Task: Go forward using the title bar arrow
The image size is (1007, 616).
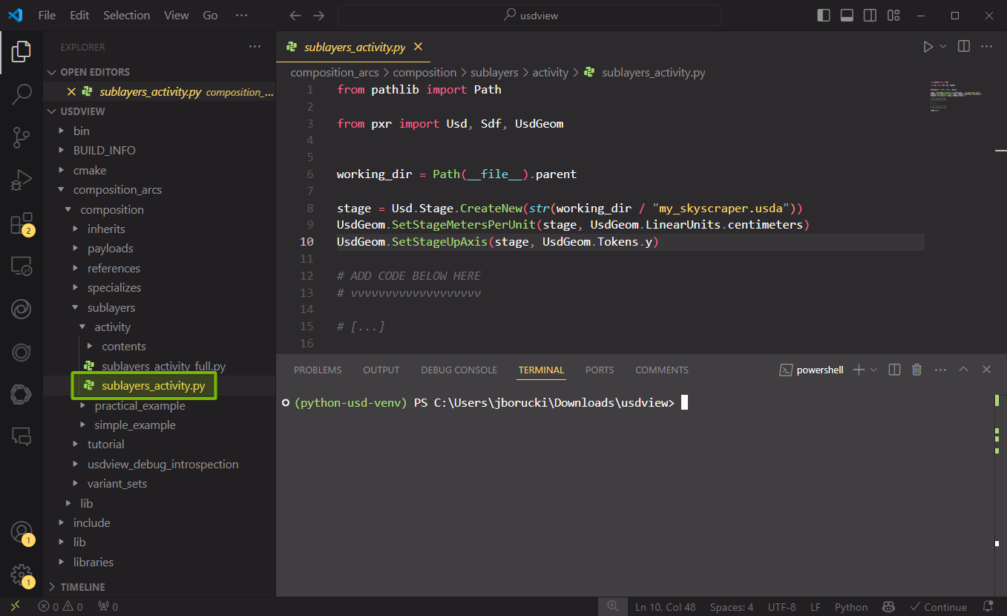Action: coord(319,16)
